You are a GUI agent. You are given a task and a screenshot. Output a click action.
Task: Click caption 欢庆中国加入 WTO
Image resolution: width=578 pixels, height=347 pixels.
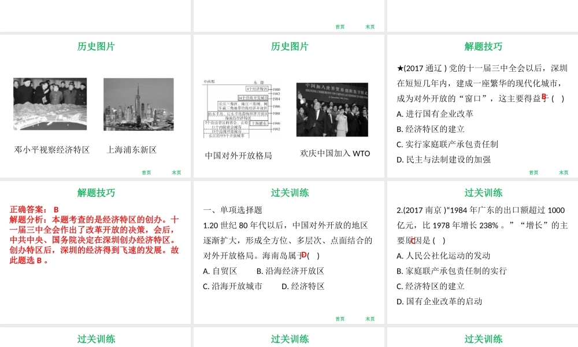(x=335, y=153)
